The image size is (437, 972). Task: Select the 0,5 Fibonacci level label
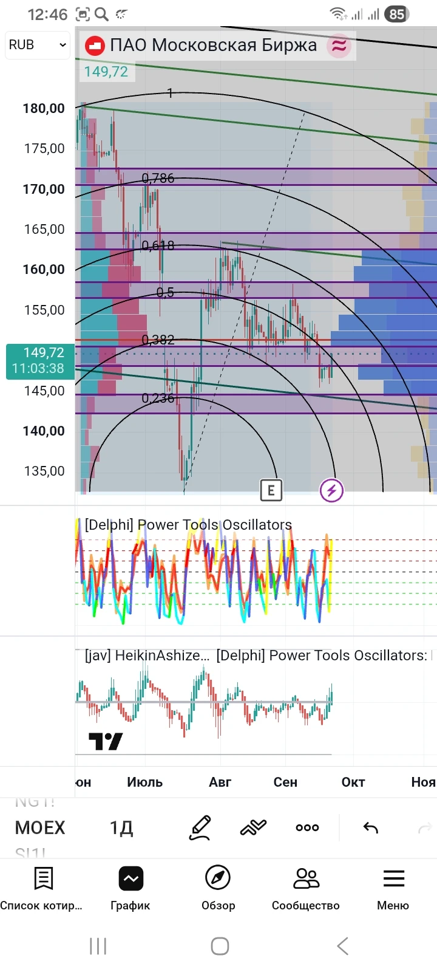pos(165,292)
